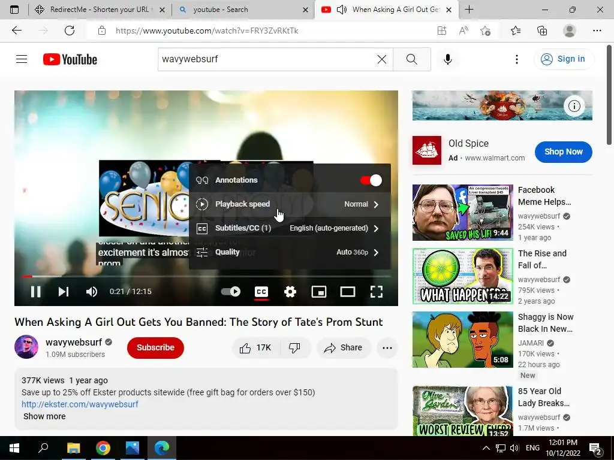The image size is (614, 460).
Task: Open the wavywebsurf channel avatar
Action: coord(26,347)
